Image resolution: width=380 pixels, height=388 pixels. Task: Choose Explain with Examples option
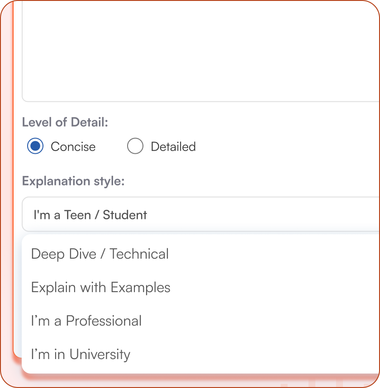(100, 288)
